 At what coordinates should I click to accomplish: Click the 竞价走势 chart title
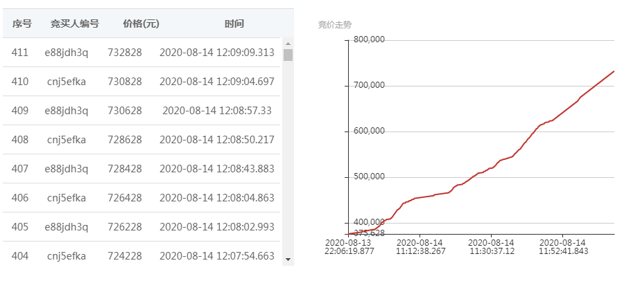click(335, 25)
